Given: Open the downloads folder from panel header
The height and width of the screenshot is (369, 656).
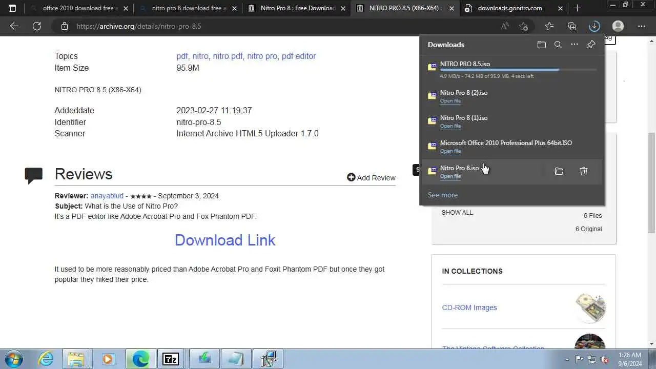Looking at the screenshot, I should click(542, 45).
